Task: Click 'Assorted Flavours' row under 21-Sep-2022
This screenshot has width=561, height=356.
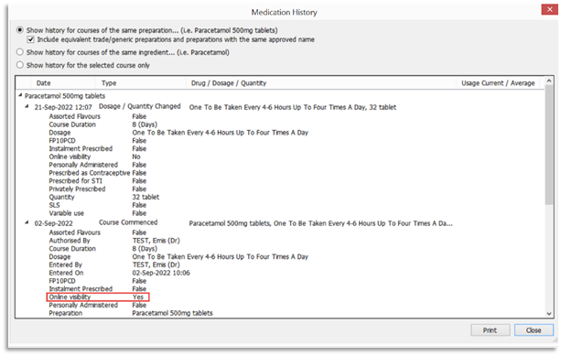Action: tap(98, 116)
